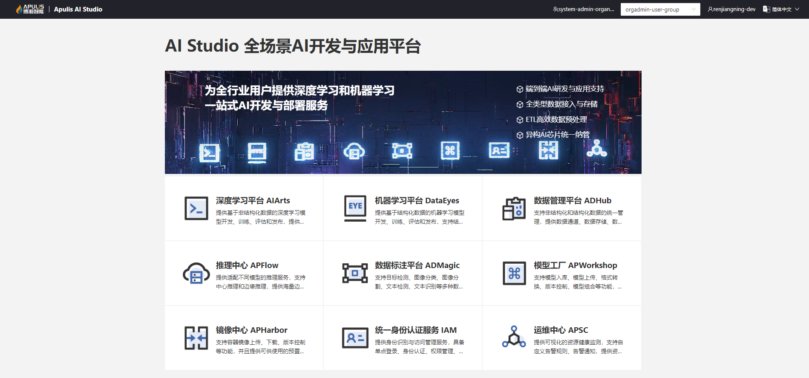Click the AIArts terminal icon in the card grid
The image size is (809, 378).
point(196,208)
